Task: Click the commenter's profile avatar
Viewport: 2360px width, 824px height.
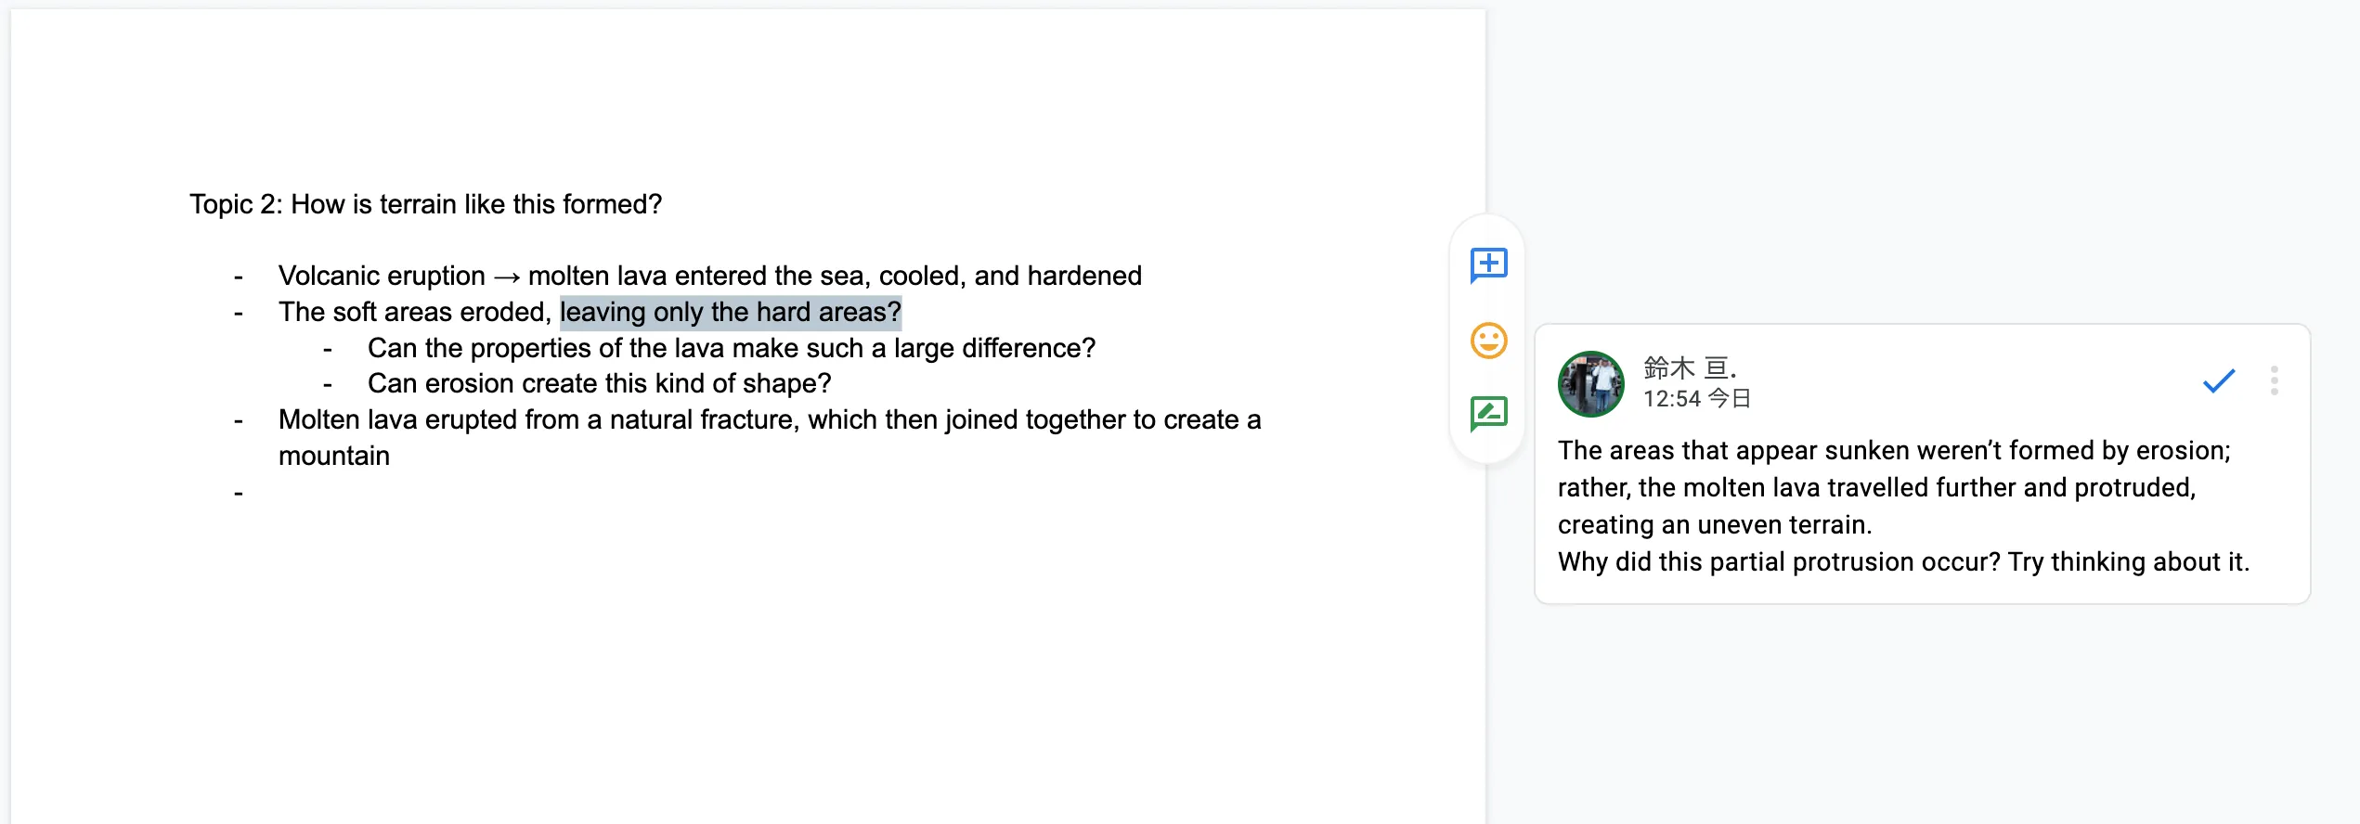Action: (x=1590, y=383)
